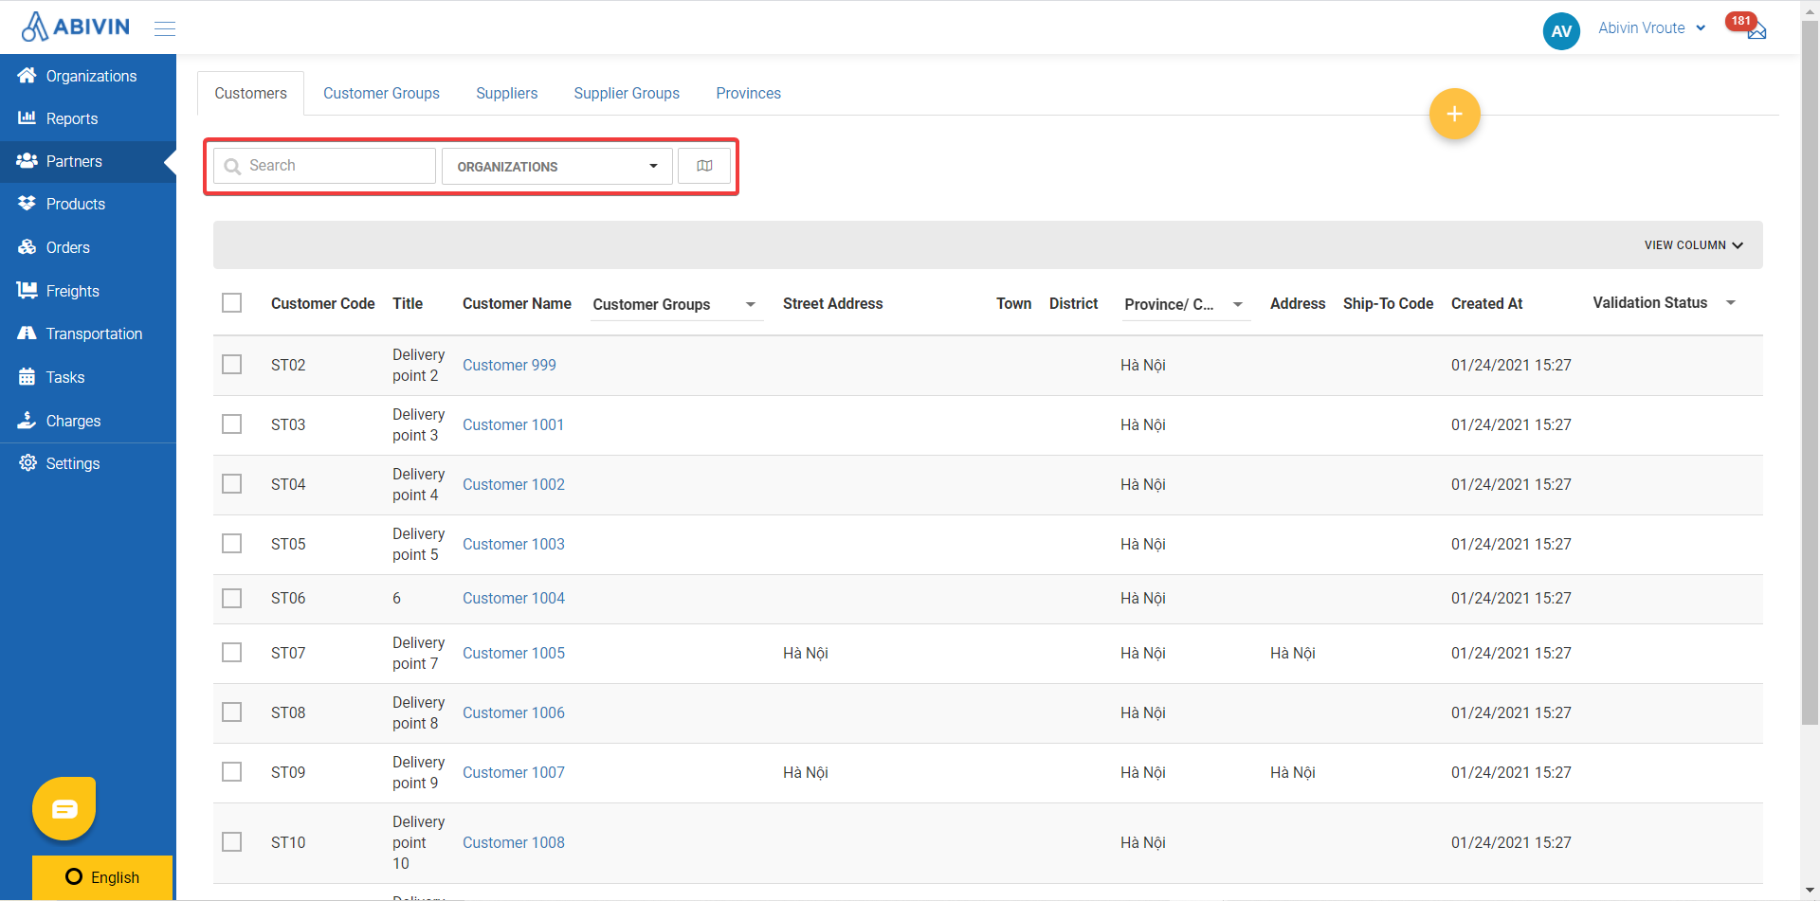
Task: Sort by the Created At column header
Action: 1486,303
